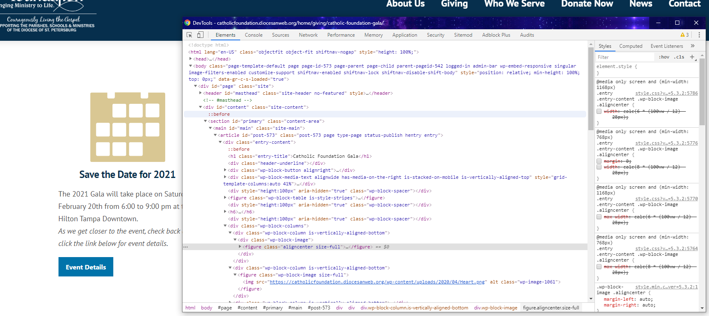Screen dimensions: 709x316
Task: Activate the inspect element picker icon
Action: coord(190,35)
